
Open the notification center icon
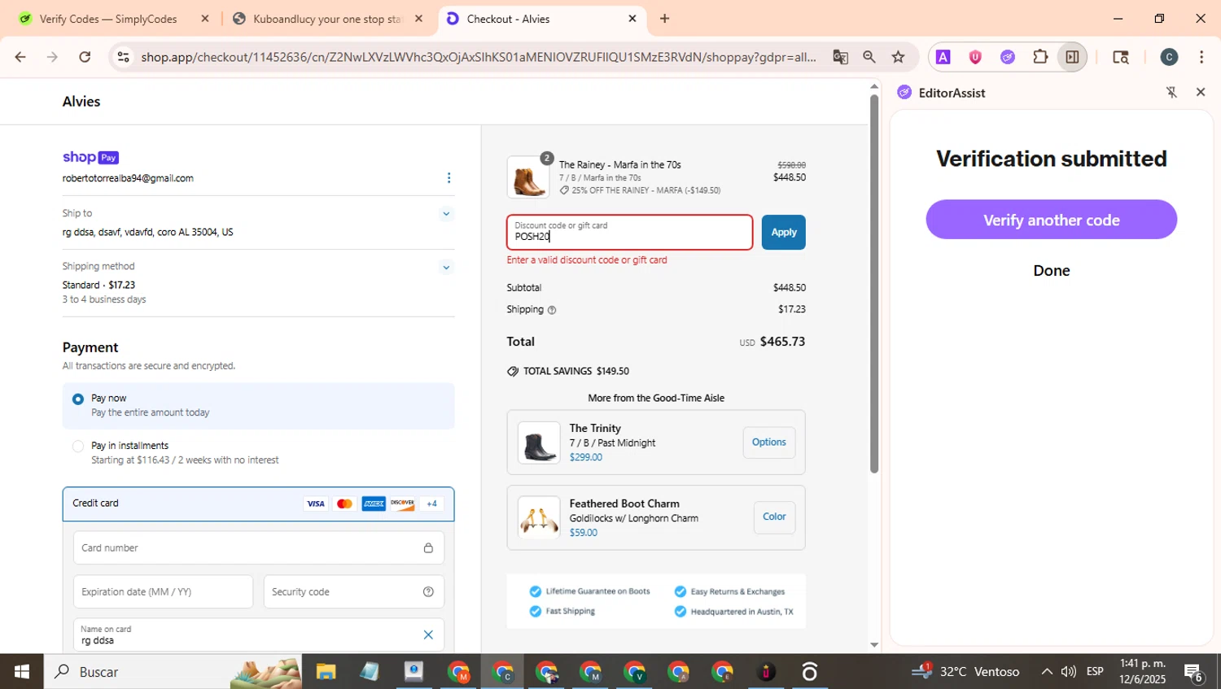[1194, 672]
